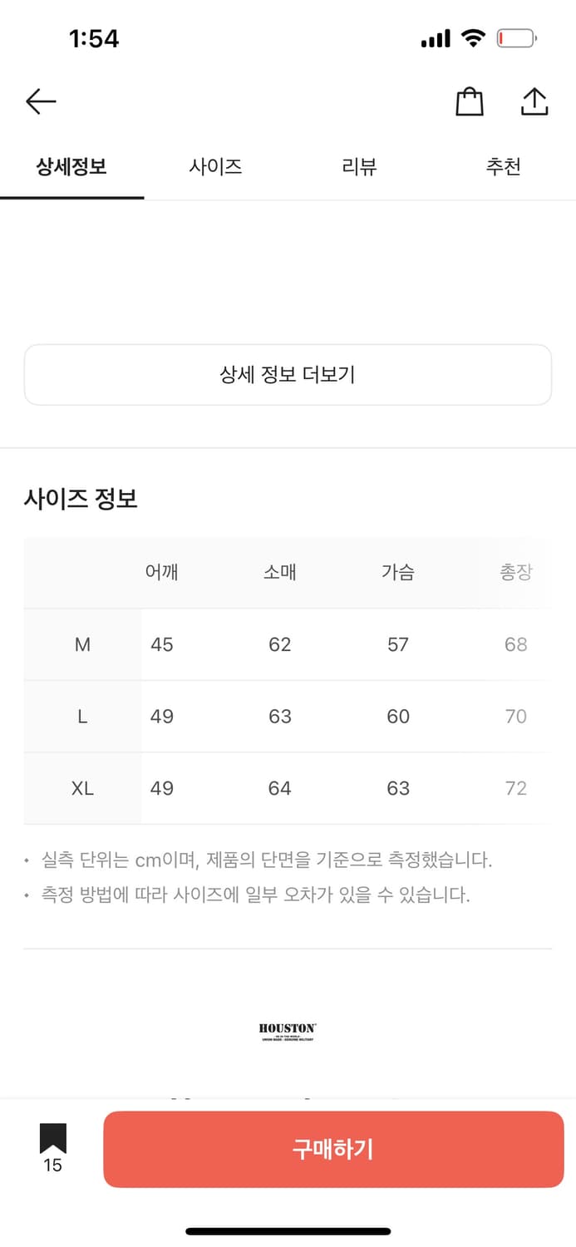Screen dimensions: 576x1247
Task: Toggle the bookmark icon with 15 saves
Action: [x=52, y=1138]
